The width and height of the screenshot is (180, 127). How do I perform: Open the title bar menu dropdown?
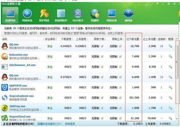coord(157,4)
